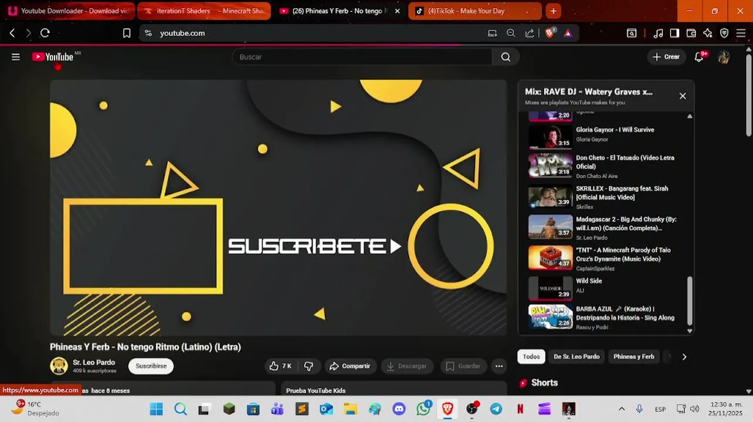Open the ESP language input switcher

pyautogui.click(x=660, y=409)
